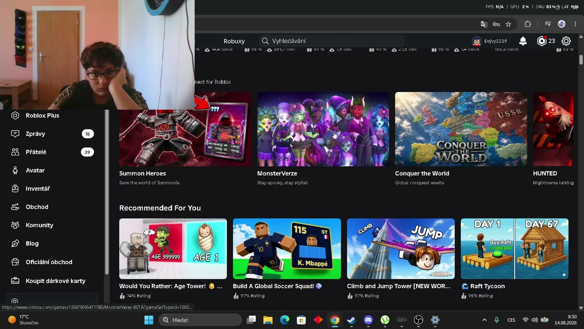
Task: Visit the Oficiální obchod store
Action: 49,262
